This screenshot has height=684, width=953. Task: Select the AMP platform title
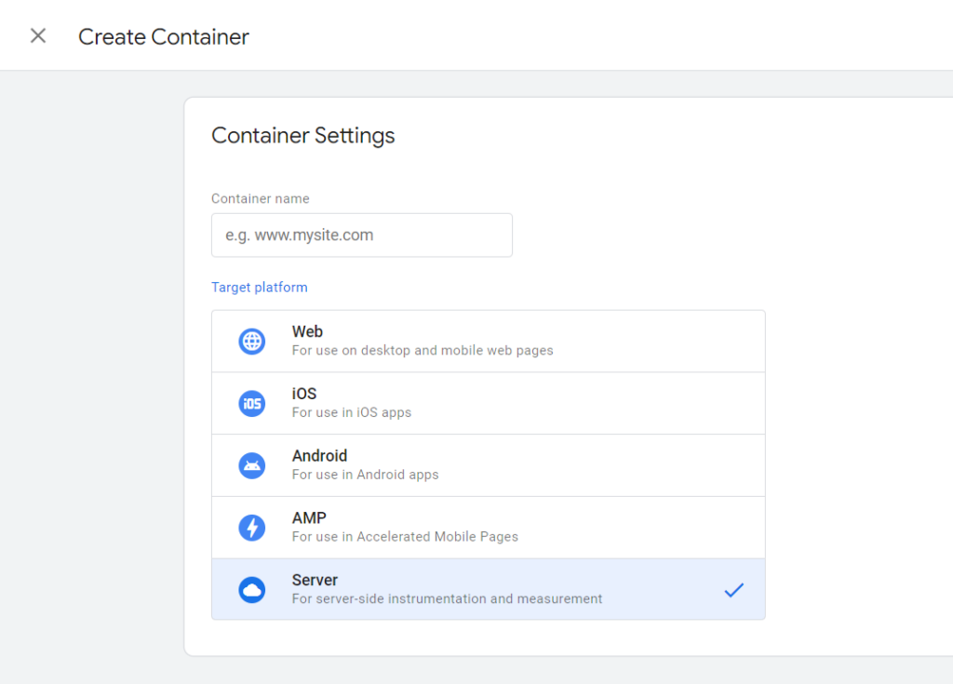pyautogui.click(x=309, y=517)
